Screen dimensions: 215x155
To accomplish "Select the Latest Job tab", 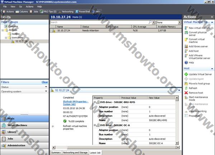I will point(95,152).
